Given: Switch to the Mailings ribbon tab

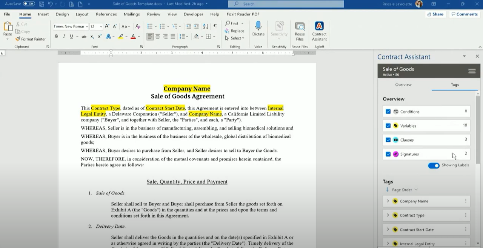Looking at the screenshot, I should click(131, 14).
